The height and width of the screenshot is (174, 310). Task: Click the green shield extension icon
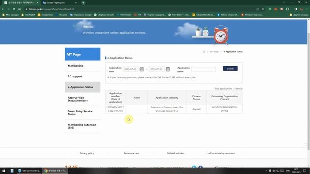[x=270, y=9]
